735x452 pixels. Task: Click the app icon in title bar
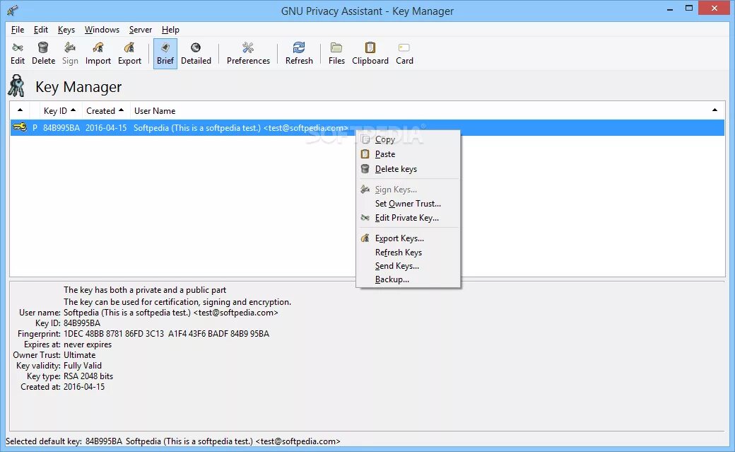[13, 11]
